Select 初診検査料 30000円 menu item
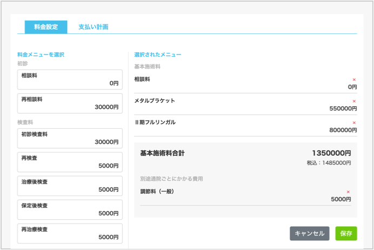The image size is (374, 250). click(70, 138)
